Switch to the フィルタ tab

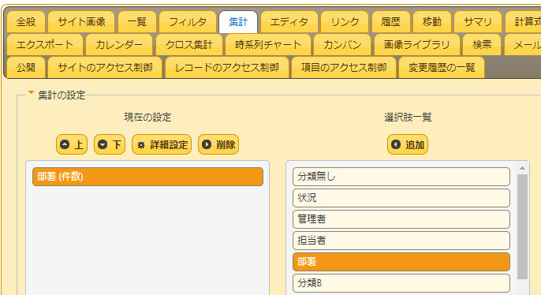click(188, 22)
